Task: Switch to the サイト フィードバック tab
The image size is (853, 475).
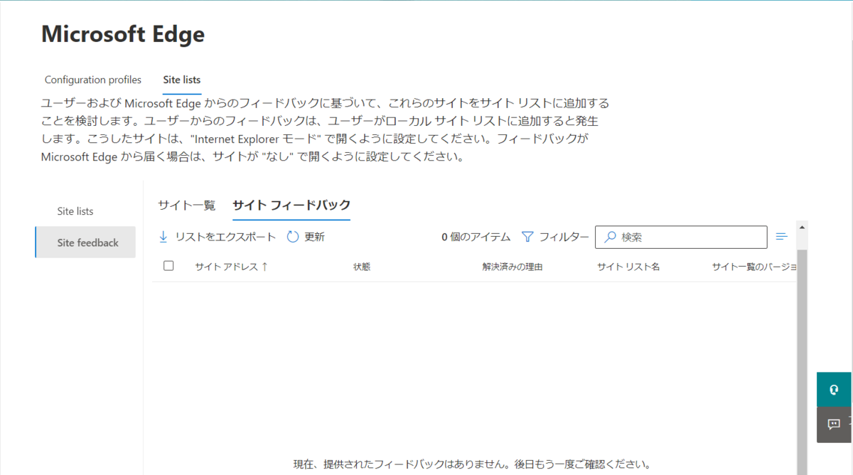Action: (291, 205)
